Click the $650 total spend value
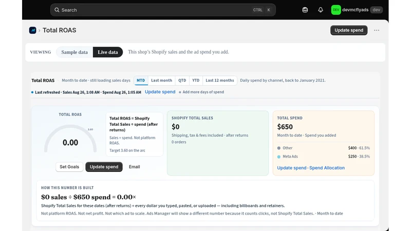 tap(285, 127)
